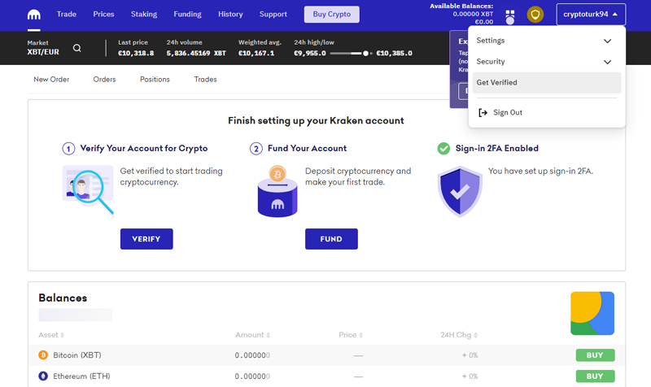Sort balances by 24H Chg column
This screenshot has width=651, height=387.
point(459,335)
